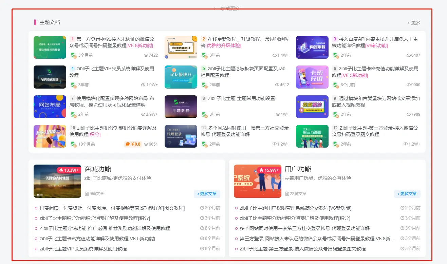Open article 使用模块化配置实现多种网站布局
The image size is (447, 264).
coord(112,101)
